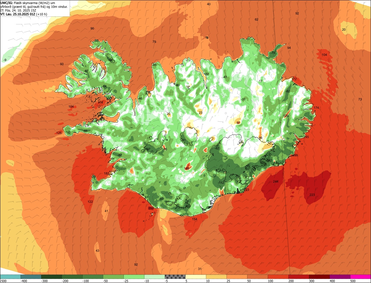Click the 244 flux value southeast of Iceland
The image size is (371, 283).
click(x=276, y=181)
